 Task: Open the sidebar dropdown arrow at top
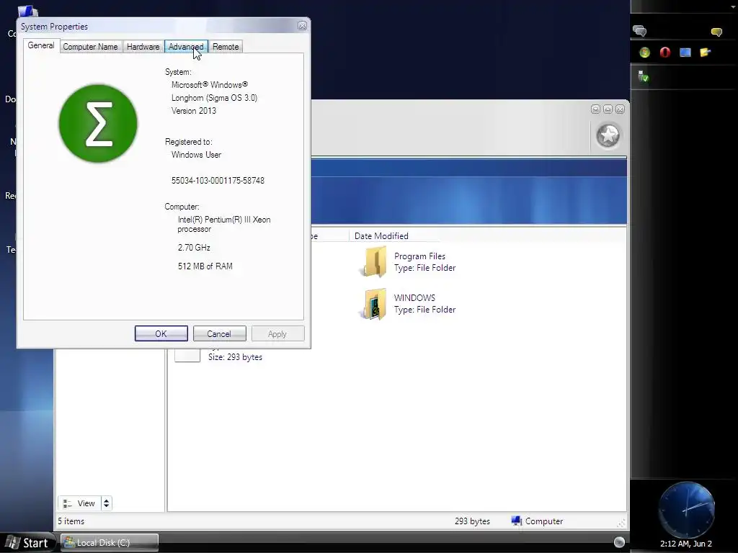[733, 7]
